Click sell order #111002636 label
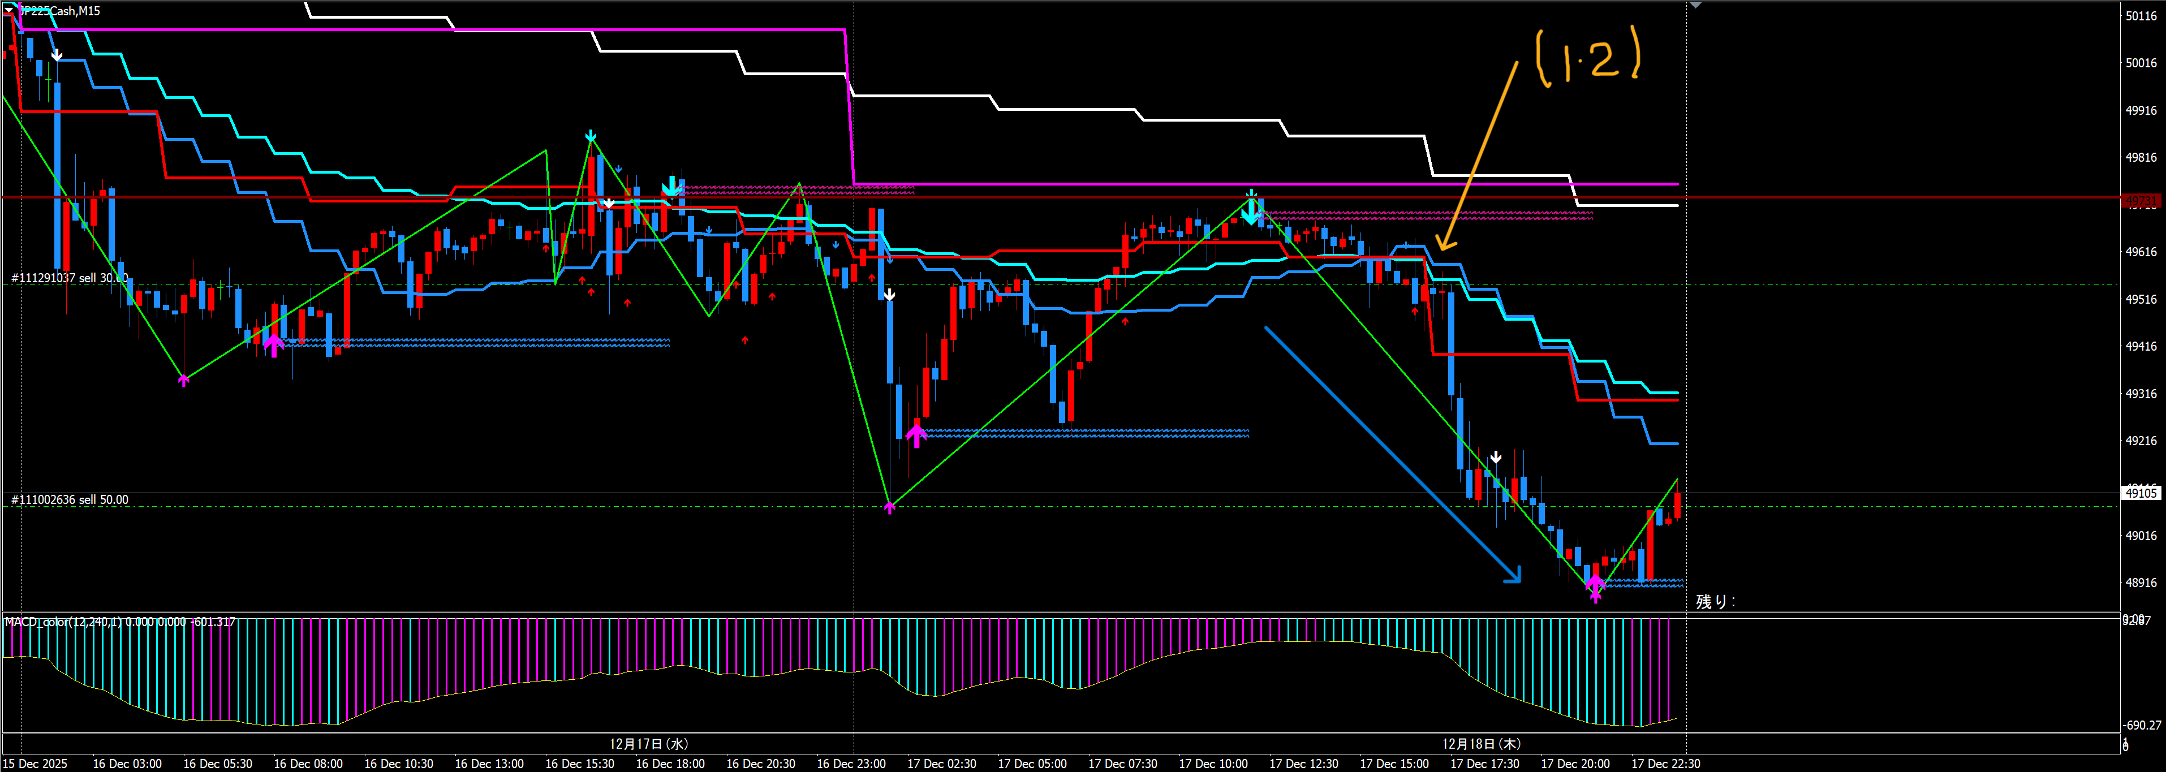 (x=69, y=499)
